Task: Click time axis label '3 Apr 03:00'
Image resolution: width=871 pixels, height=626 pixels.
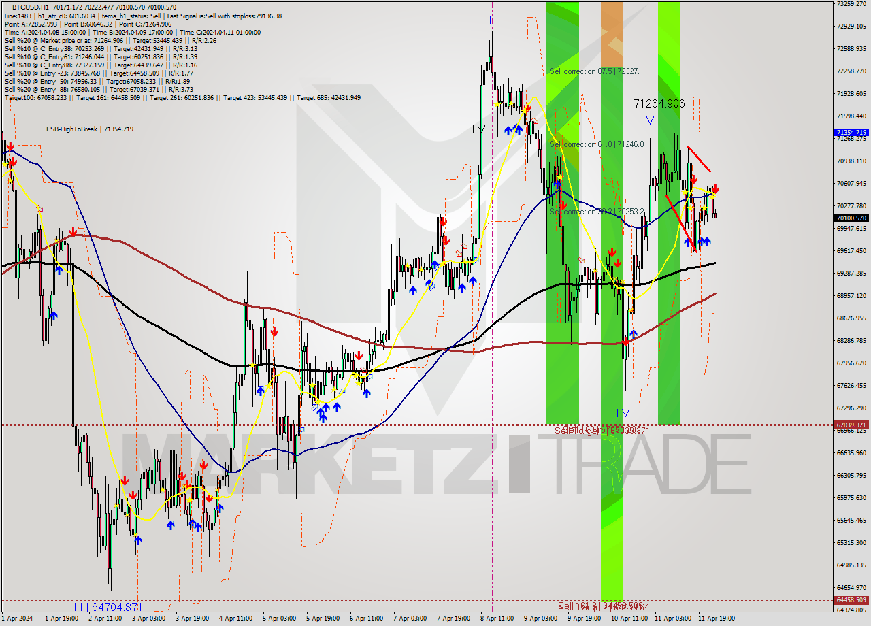Action: (x=148, y=619)
